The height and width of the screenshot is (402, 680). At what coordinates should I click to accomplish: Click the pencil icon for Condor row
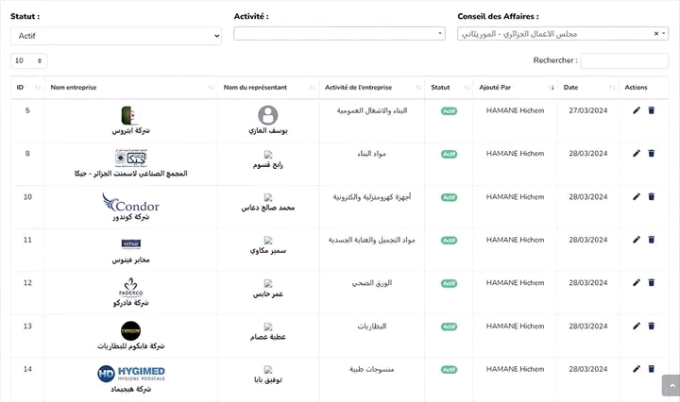coord(637,196)
